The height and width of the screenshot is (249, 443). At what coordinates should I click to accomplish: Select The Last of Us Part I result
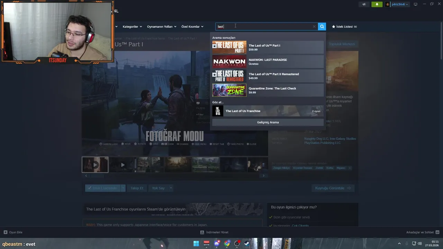(x=268, y=47)
